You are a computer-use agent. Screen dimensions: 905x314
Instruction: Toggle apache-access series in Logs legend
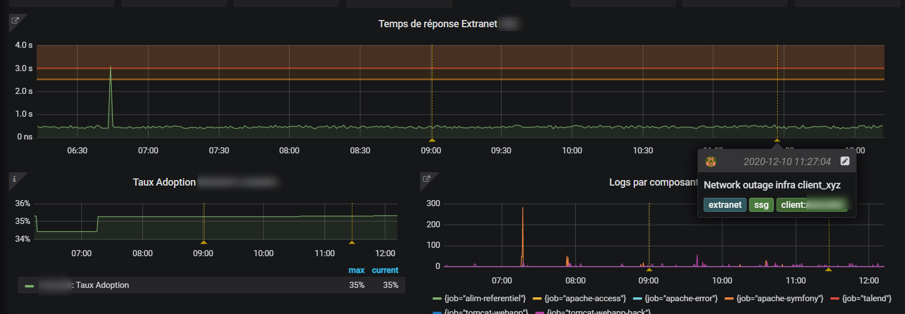(585, 298)
